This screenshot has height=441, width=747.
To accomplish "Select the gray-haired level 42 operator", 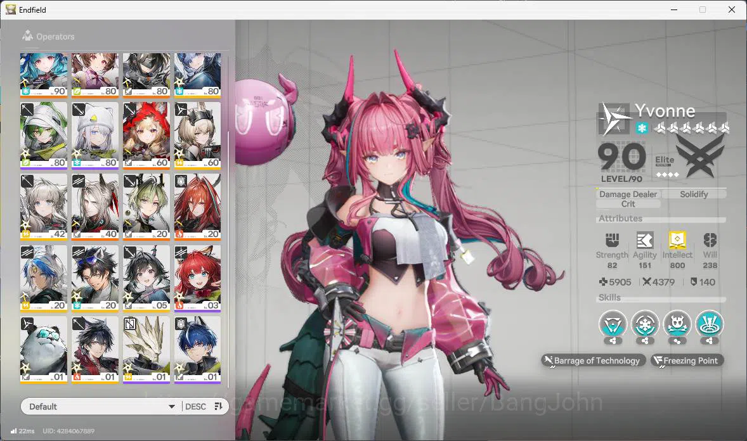I will [x=44, y=207].
